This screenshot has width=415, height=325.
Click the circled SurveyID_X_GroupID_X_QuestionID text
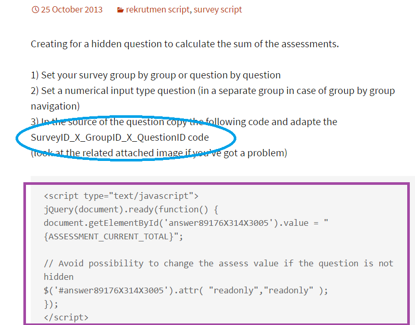(119, 138)
